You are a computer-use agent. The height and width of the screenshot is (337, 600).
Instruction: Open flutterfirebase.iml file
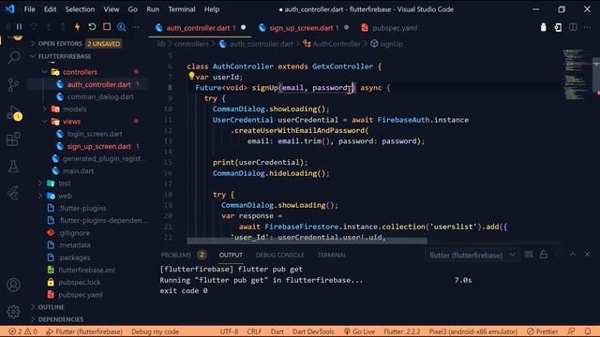(86, 270)
